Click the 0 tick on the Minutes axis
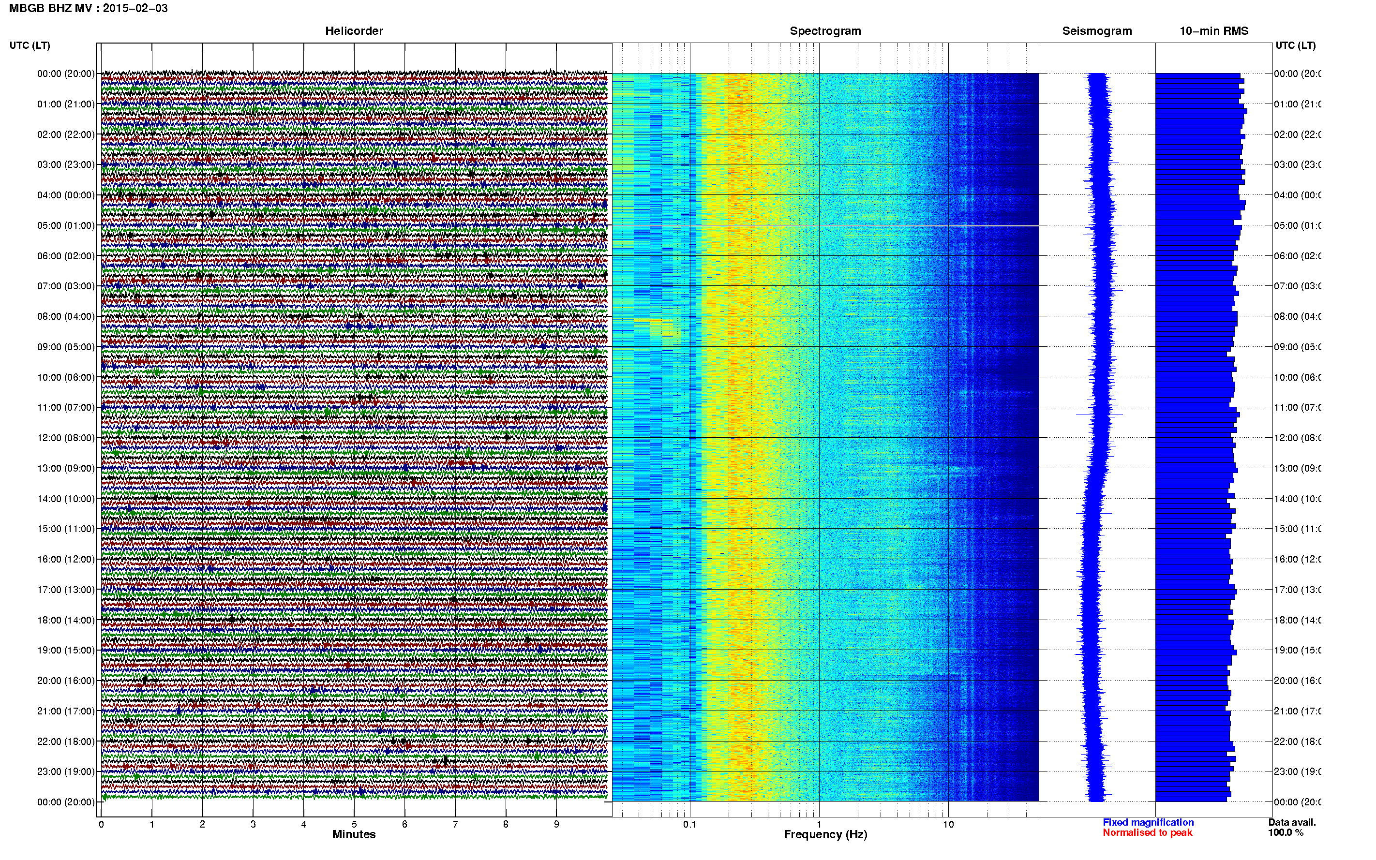This screenshot has height=860, width=1376. [x=101, y=824]
